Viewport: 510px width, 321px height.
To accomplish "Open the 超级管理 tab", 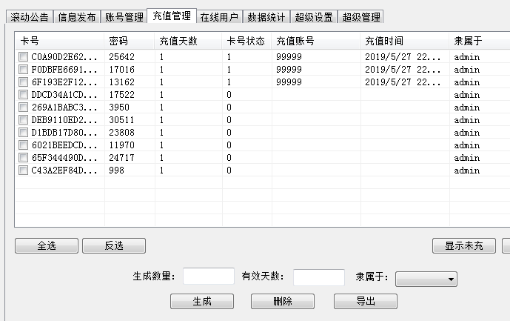I will tap(361, 17).
